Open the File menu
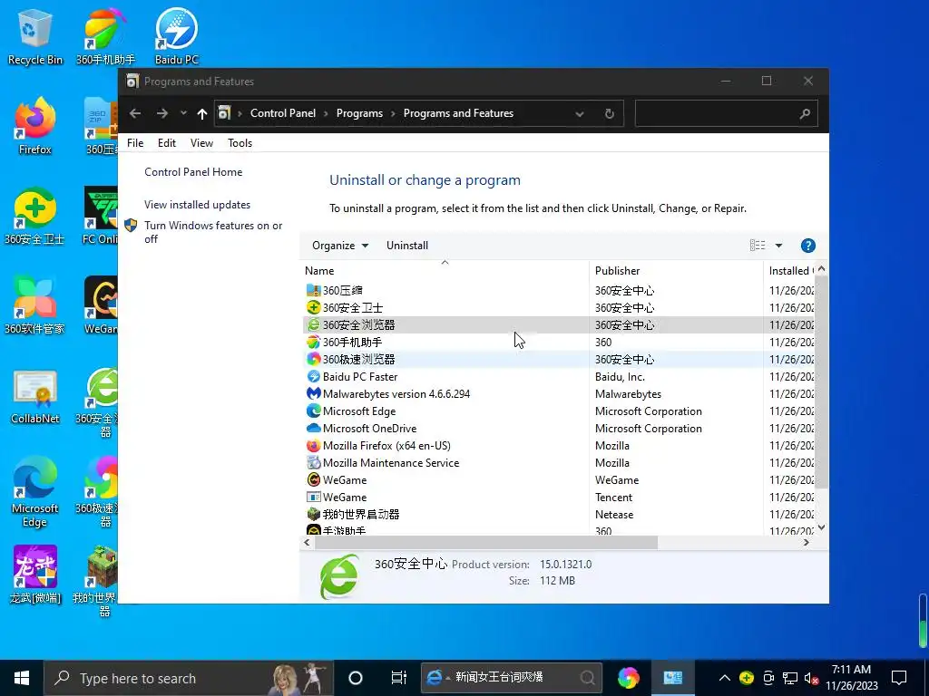This screenshot has height=696, width=929. [x=135, y=142]
